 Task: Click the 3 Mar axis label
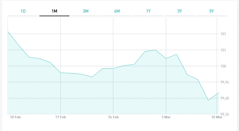click(166, 117)
